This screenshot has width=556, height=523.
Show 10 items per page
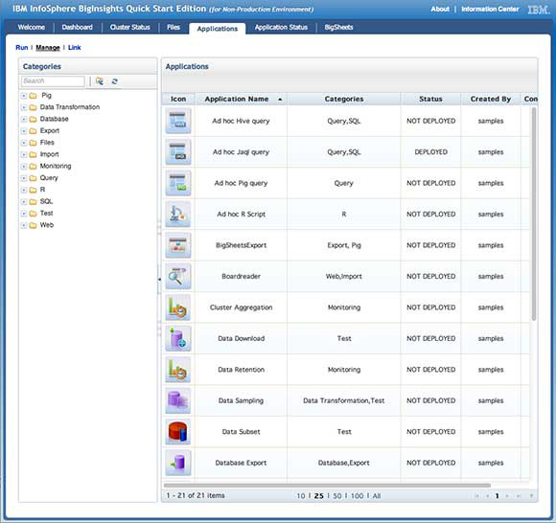[x=301, y=496]
